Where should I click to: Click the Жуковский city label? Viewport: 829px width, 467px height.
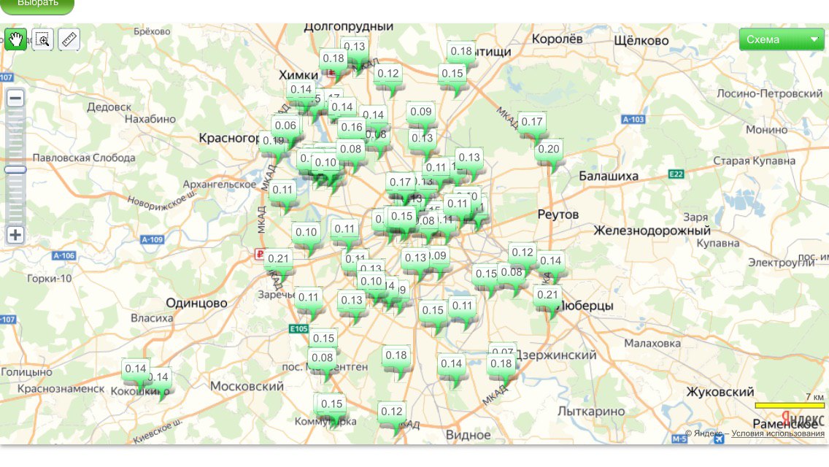(x=720, y=392)
